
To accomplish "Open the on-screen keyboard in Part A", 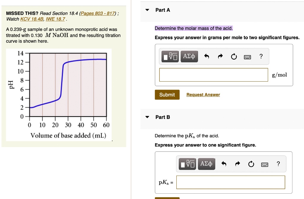I will pyautogui.click(x=247, y=56).
